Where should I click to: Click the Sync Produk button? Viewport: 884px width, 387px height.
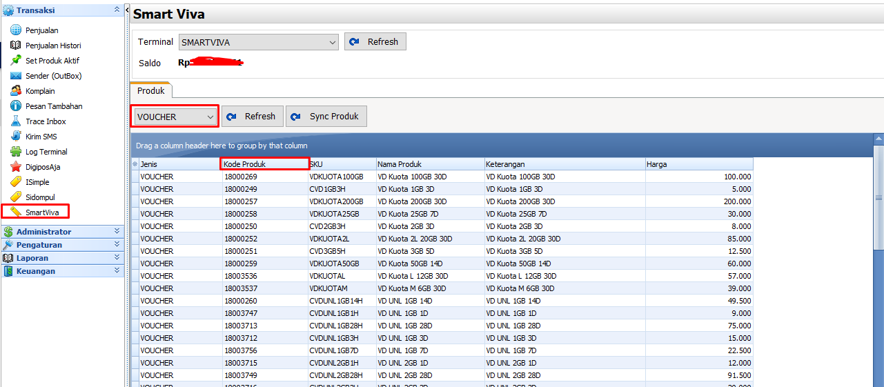[326, 117]
